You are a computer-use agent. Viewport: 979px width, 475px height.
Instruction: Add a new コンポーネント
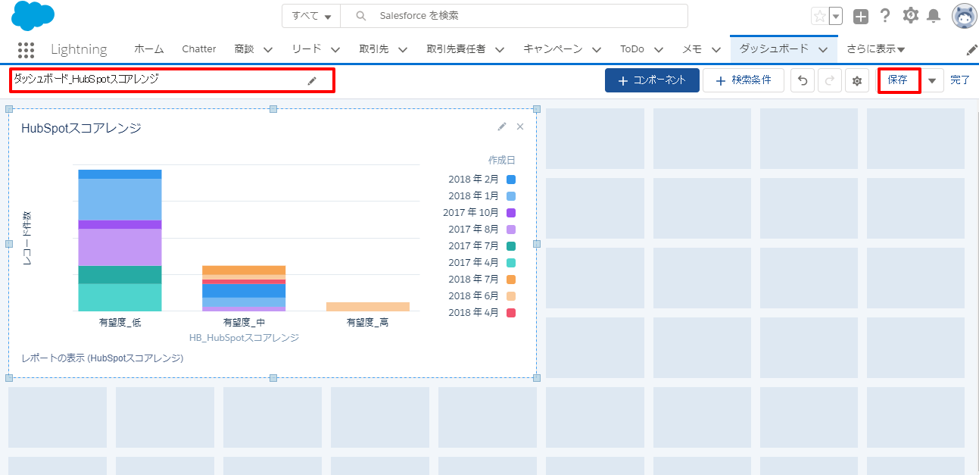click(x=651, y=80)
